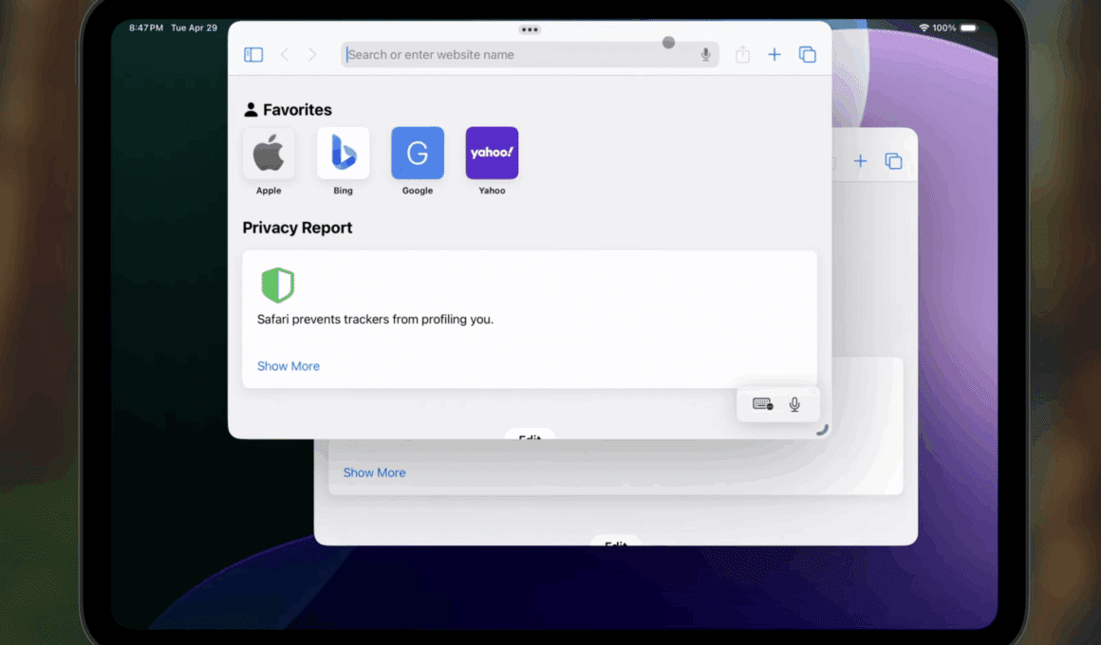Show the front window's tab overview
The image size is (1101, 645).
[x=808, y=54]
